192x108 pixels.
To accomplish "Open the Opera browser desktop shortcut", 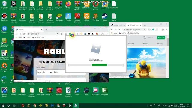I will pos(96,5).
